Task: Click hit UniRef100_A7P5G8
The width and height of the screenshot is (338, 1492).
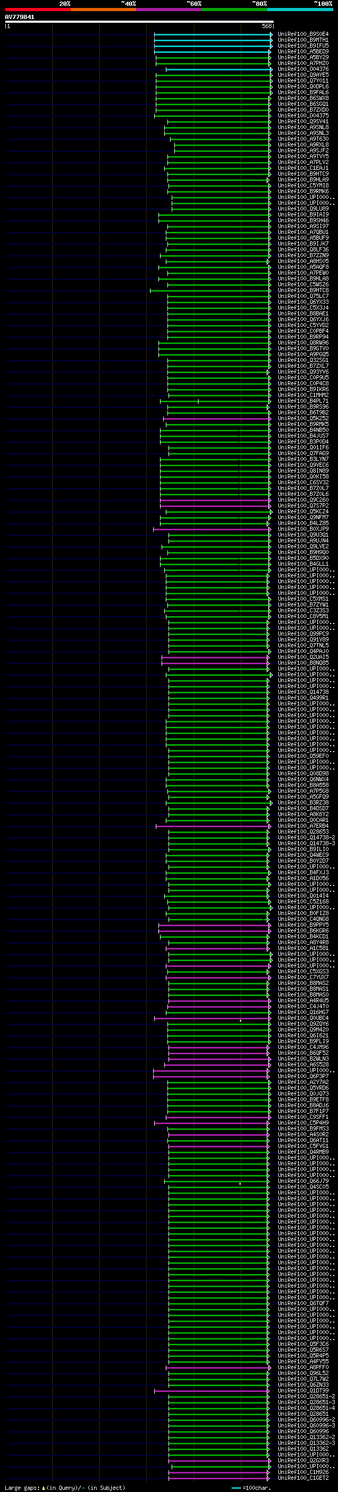Action: point(303,791)
